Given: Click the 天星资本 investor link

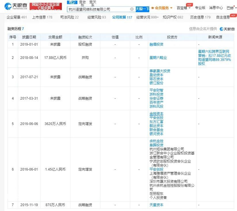Looking at the screenshot, I should (156, 205).
